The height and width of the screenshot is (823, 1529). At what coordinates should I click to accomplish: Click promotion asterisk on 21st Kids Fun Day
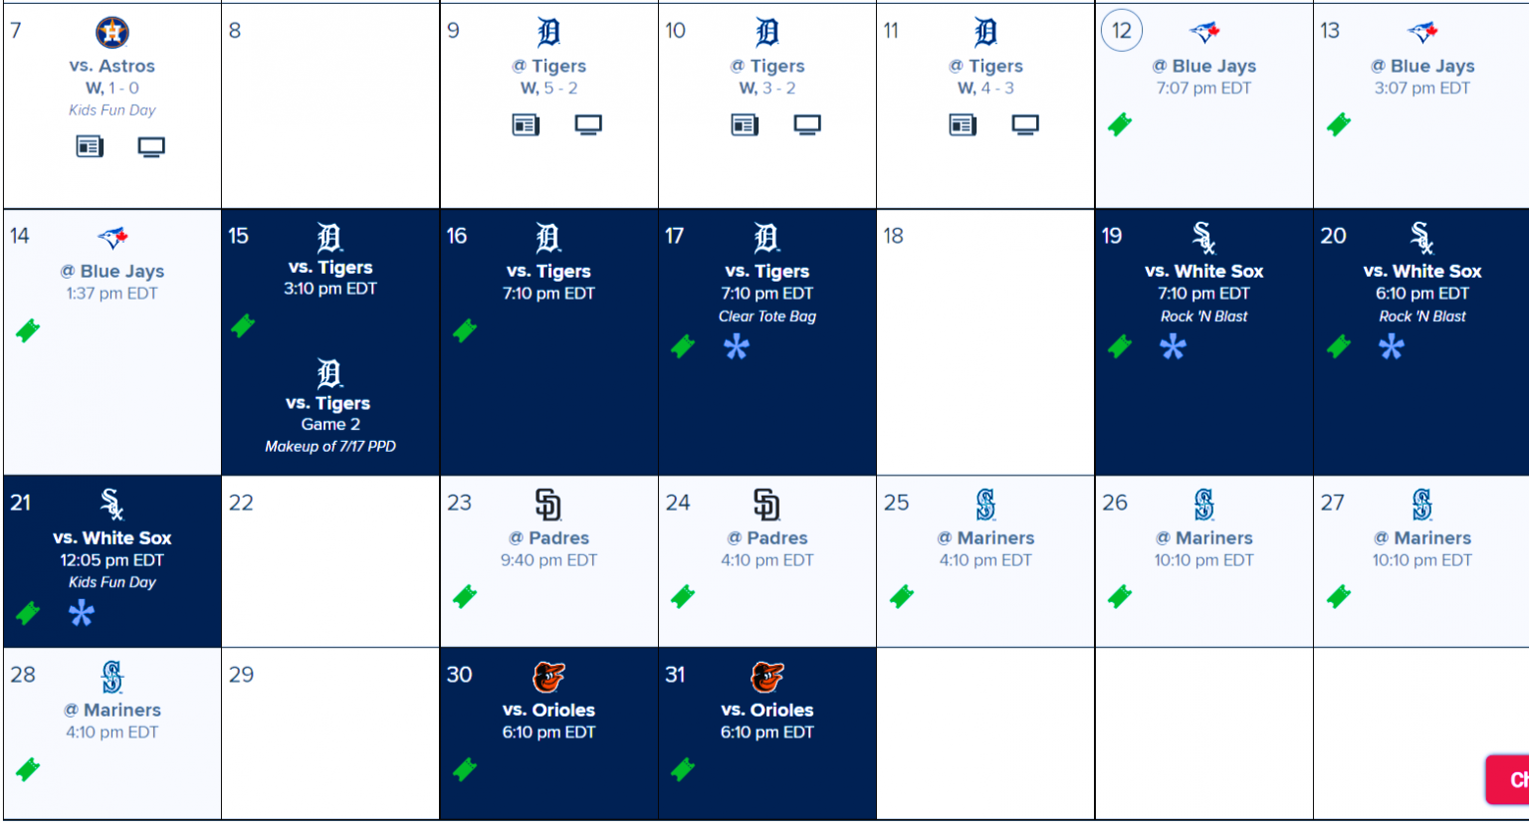pos(82,612)
